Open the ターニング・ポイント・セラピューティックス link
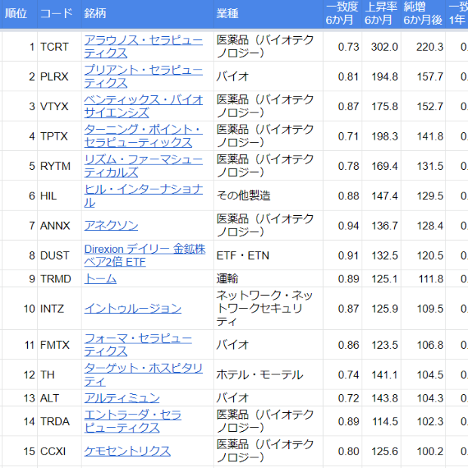This screenshot has height=468, width=468. tap(143, 136)
